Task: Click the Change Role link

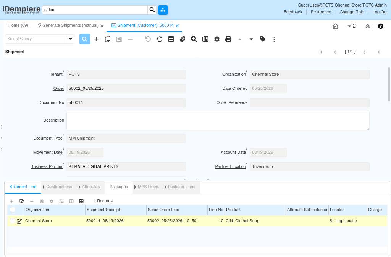Action: click(x=352, y=12)
